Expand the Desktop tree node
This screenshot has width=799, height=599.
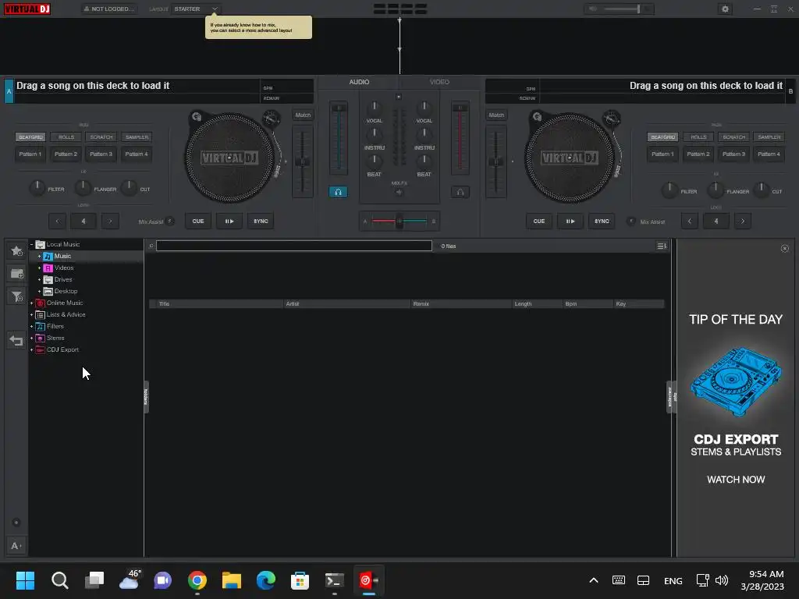39,292
